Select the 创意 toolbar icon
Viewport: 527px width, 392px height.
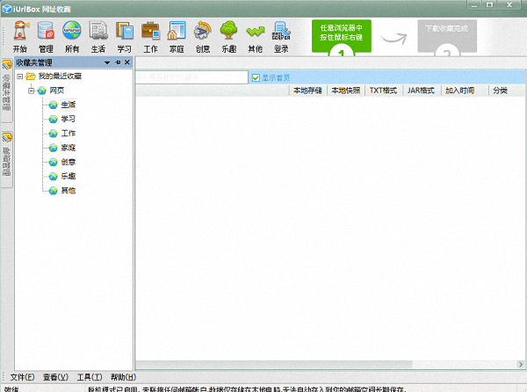(202, 36)
